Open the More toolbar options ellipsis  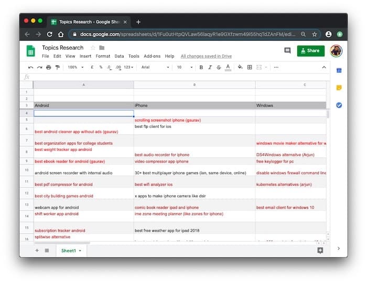[x=276, y=68]
